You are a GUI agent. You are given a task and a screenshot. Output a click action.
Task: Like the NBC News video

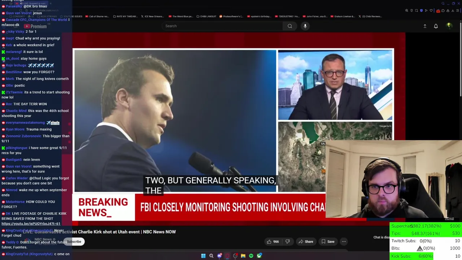pyautogui.click(x=273, y=242)
